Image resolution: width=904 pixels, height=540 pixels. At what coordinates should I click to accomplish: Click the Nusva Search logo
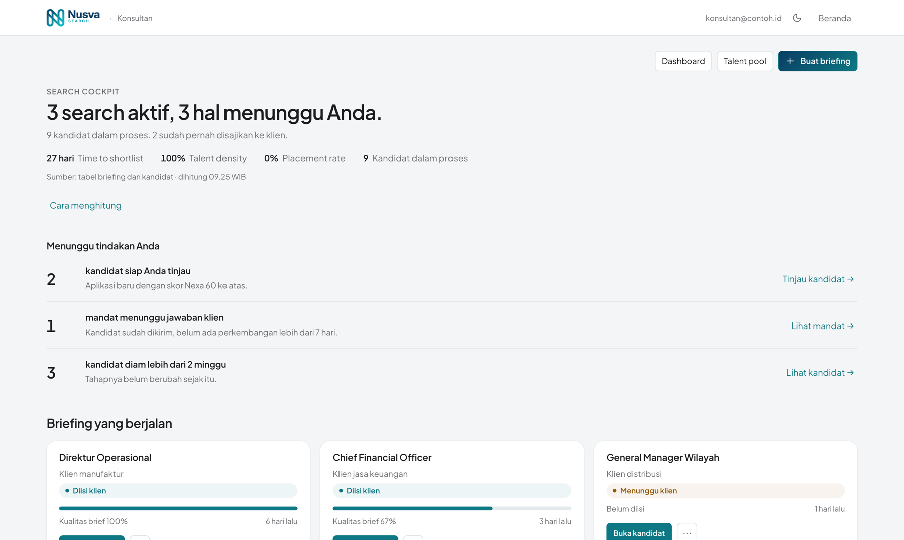73,18
